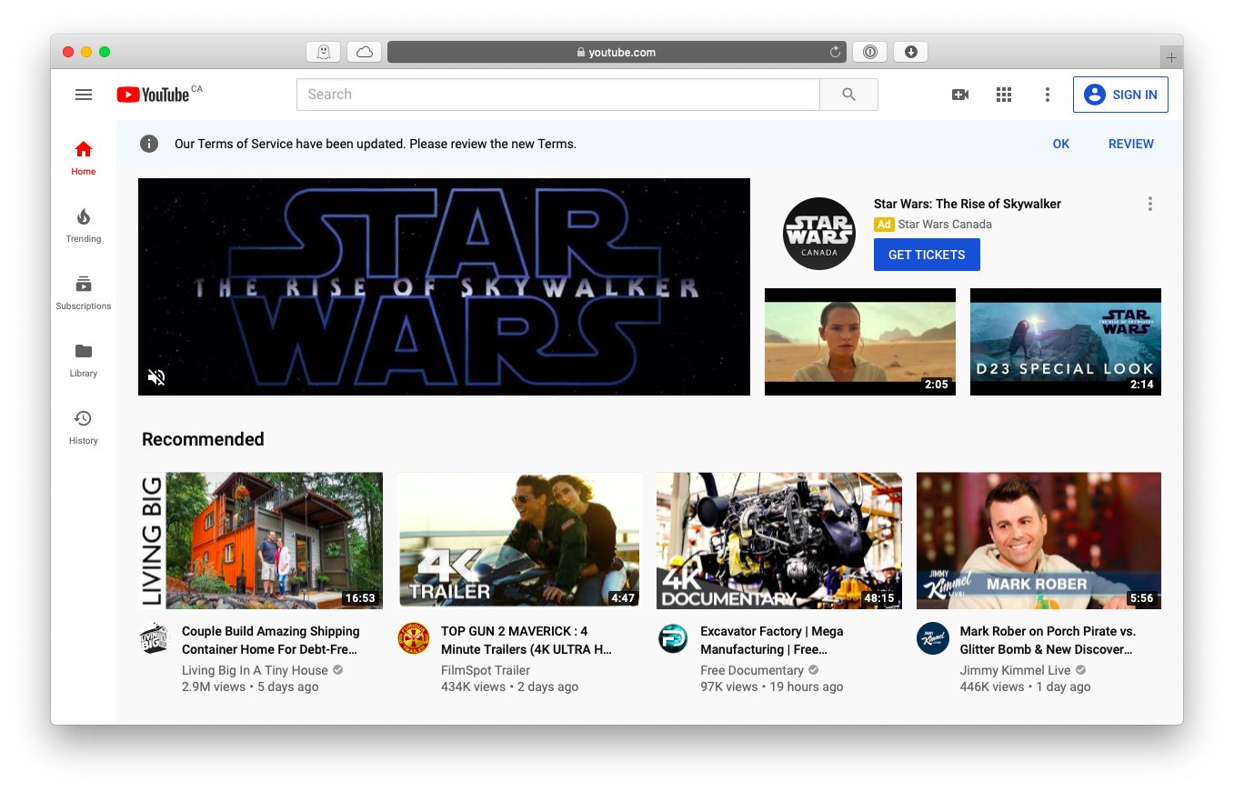Open TOP GUN 2 MAVERICK video title
The height and width of the screenshot is (792, 1234).
(x=527, y=640)
